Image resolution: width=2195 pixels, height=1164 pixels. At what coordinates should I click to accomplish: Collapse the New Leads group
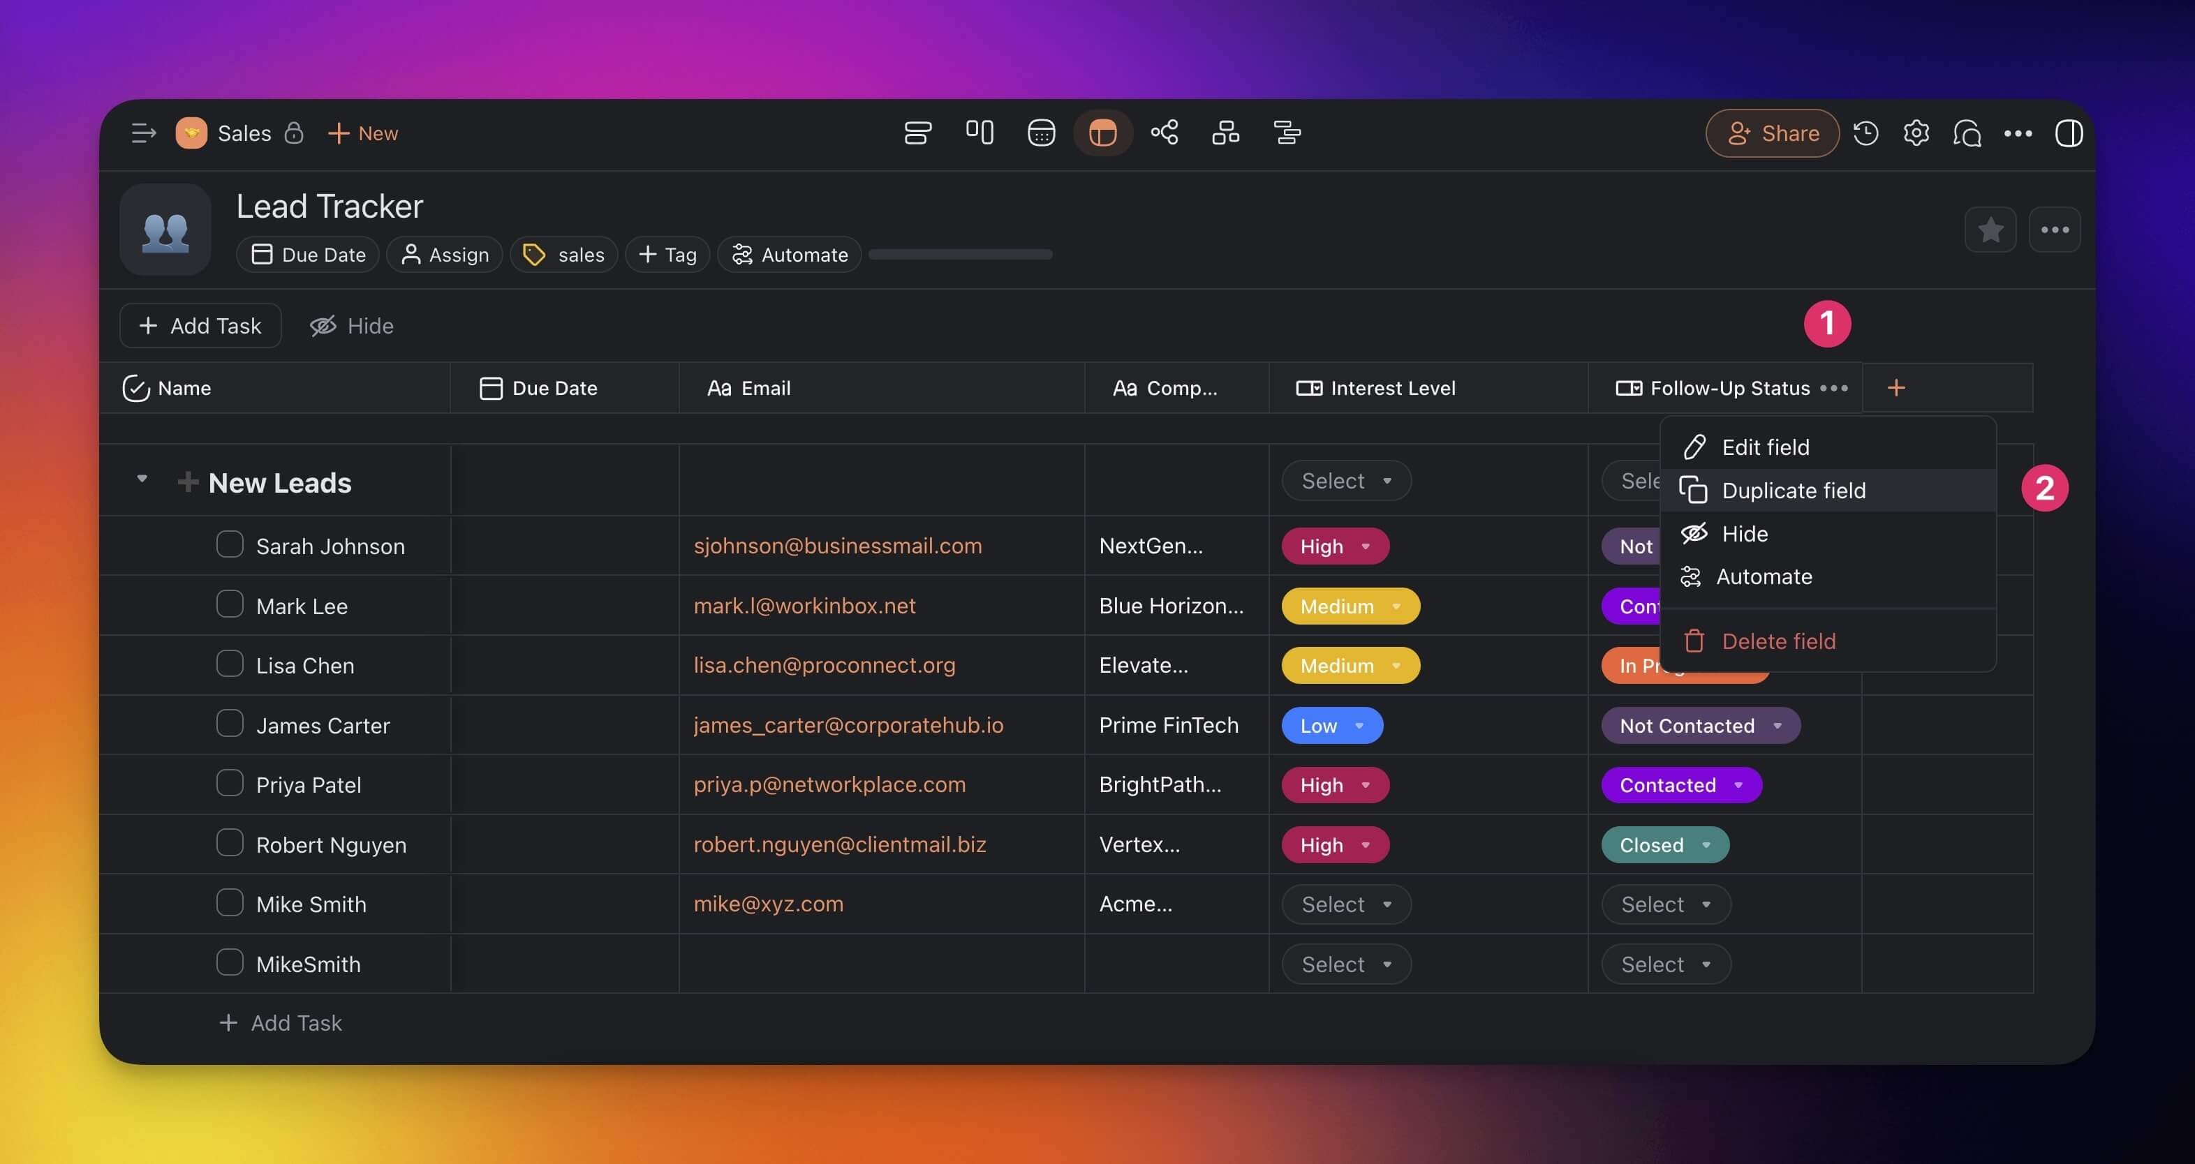pos(142,479)
